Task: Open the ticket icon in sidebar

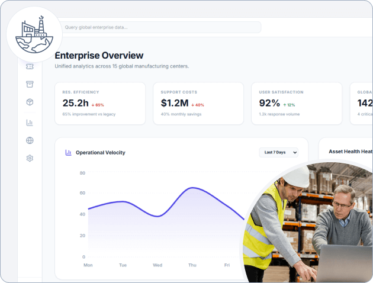Action: [30, 66]
